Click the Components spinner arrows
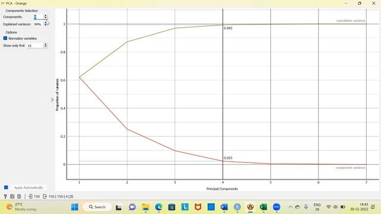Screen dimensions: 381x214 pyautogui.click(x=45, y=17)
